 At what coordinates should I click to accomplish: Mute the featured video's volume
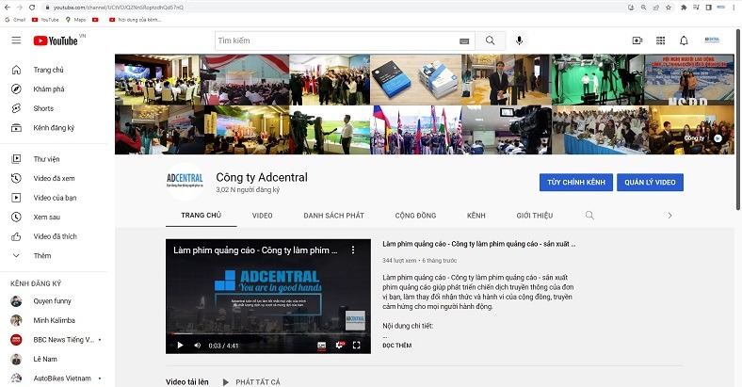199,346
